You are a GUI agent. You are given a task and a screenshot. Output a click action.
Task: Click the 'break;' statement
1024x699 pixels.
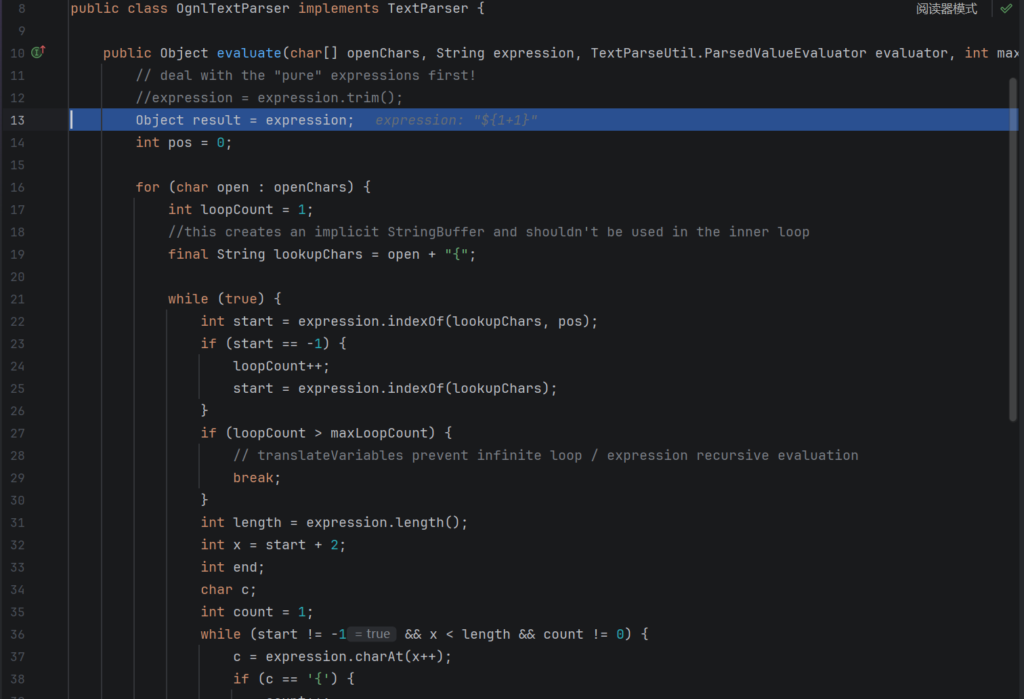(x=257, y=478)
